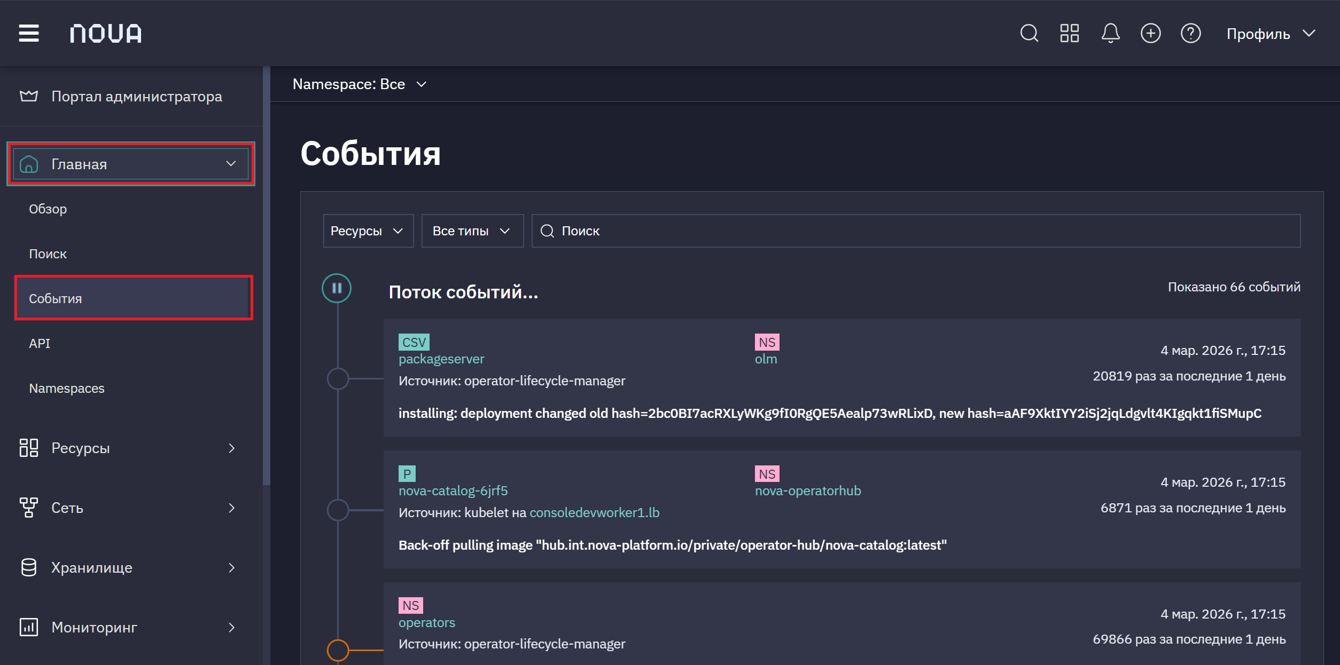The width and height of the screenshot is (1340, 665).
Task: Pause the event stream
Action: 337,288
